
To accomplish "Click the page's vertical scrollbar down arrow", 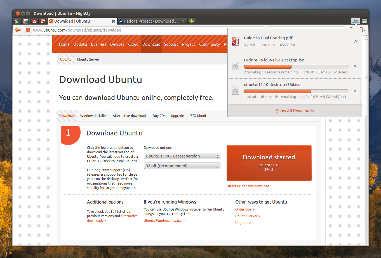I will tap(366, 243).
